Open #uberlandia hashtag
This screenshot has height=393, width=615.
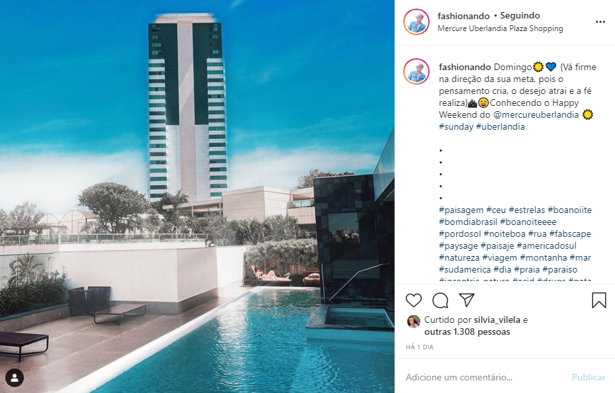click(x=500, y=127)
